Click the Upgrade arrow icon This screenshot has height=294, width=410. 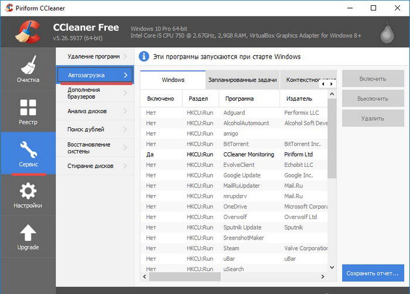[28, 233]
